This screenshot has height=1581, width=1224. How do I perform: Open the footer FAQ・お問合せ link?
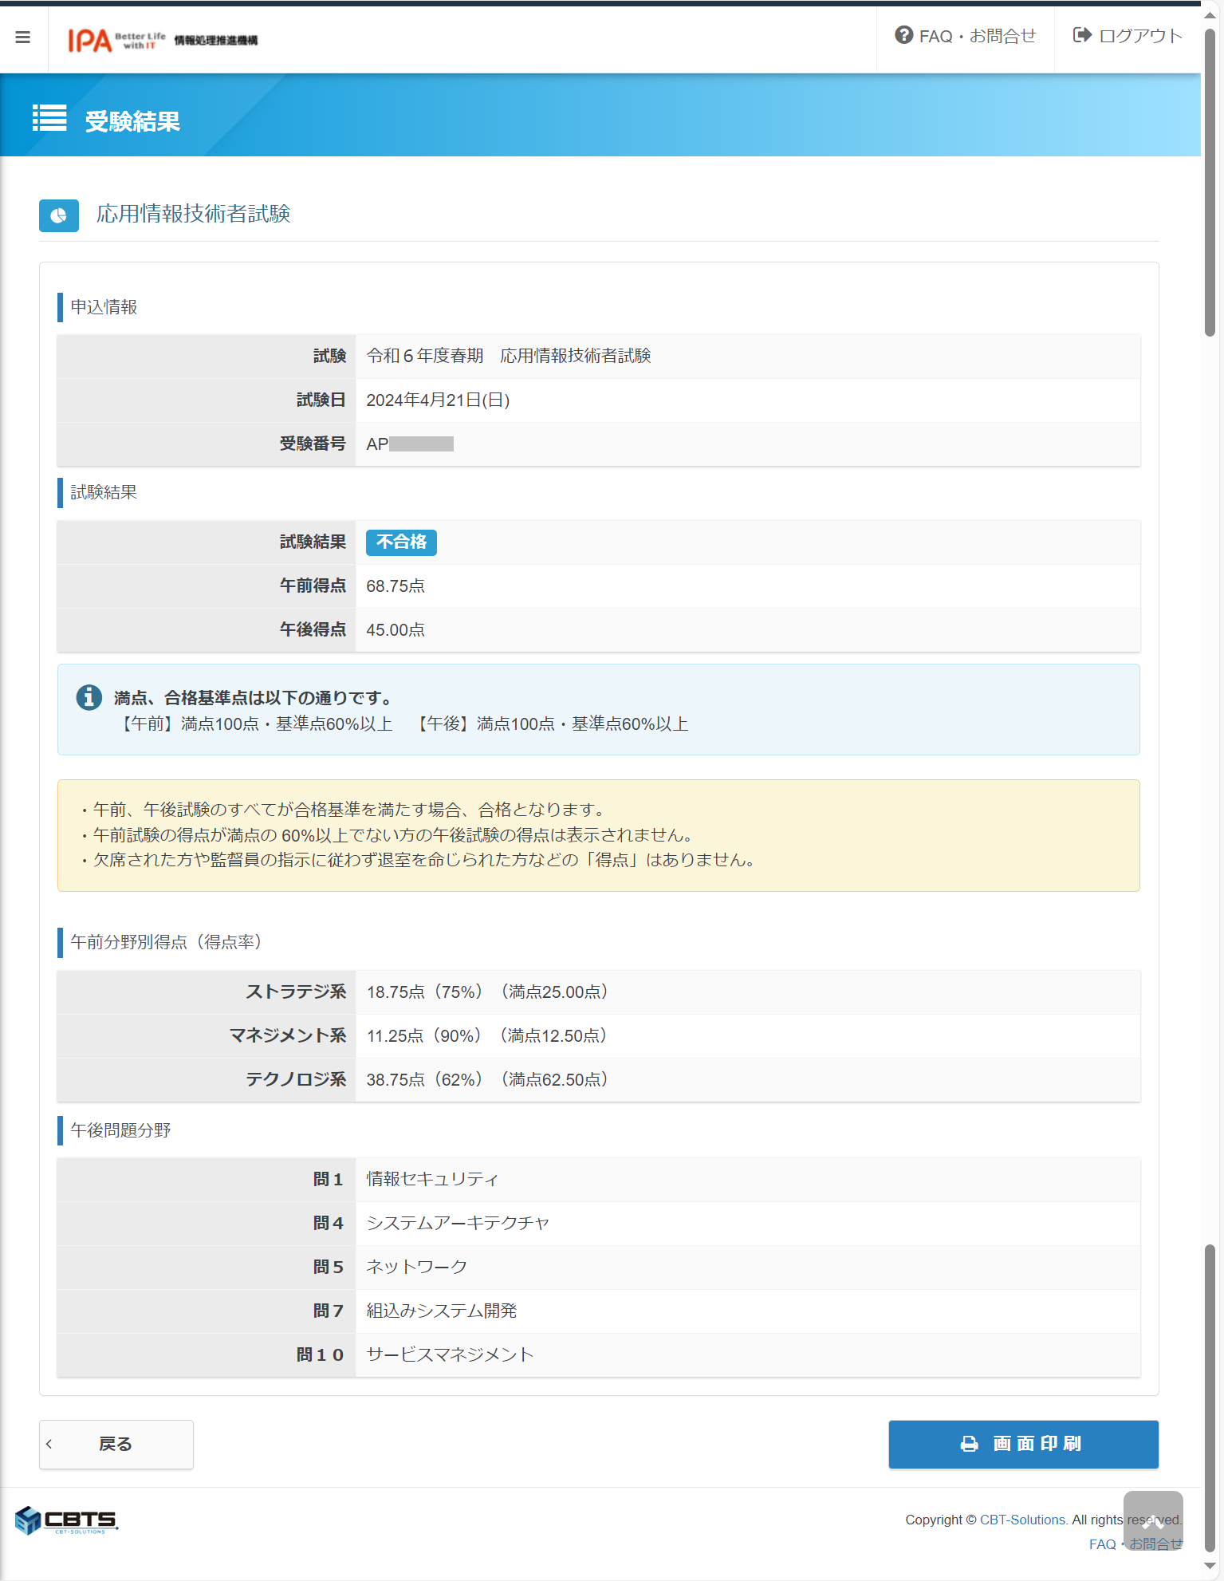tap(1135, 1544)
